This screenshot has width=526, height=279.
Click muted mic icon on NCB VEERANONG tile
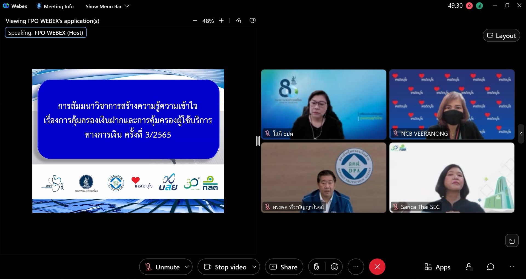(x=396, y=133)
